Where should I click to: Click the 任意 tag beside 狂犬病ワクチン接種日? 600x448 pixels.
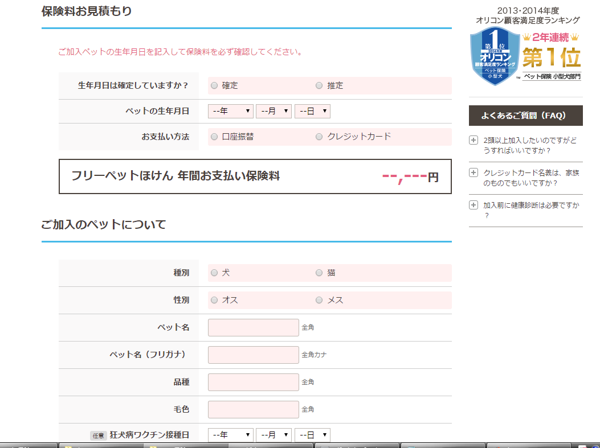pyautogui.click(x=99, y=436)
